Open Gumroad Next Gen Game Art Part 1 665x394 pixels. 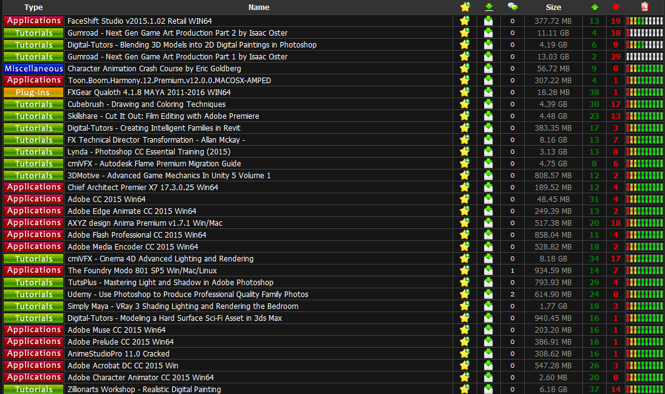(177, 56)
